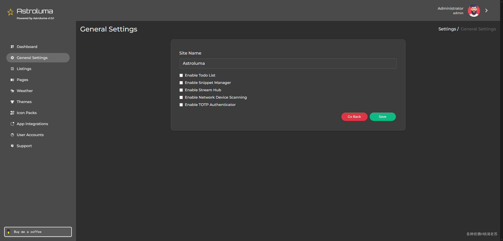This screenshot has width=503, height=241.
Task: Click the App Integrations icon
Action: [12, 124]
